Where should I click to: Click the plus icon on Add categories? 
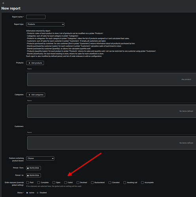(29, 95)
